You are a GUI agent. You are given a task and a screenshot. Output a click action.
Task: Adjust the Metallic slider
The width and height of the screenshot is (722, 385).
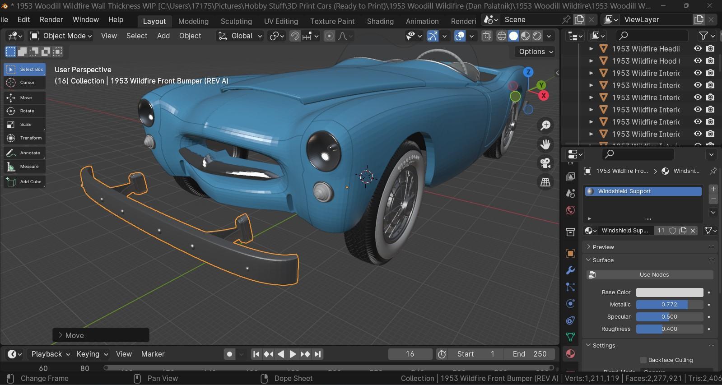click(x=670, y=305)
